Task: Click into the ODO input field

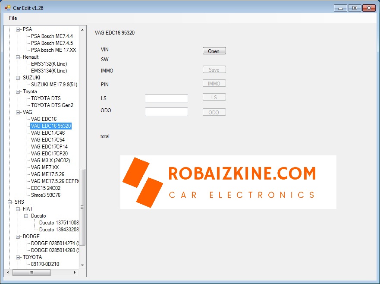Action: (x=166, y=112)
